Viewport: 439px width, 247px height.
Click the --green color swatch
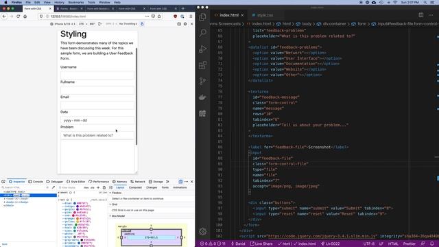point(76,224)
